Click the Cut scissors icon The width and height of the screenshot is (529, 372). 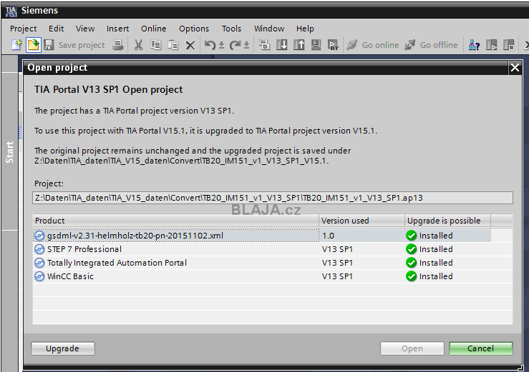[138, 45]
